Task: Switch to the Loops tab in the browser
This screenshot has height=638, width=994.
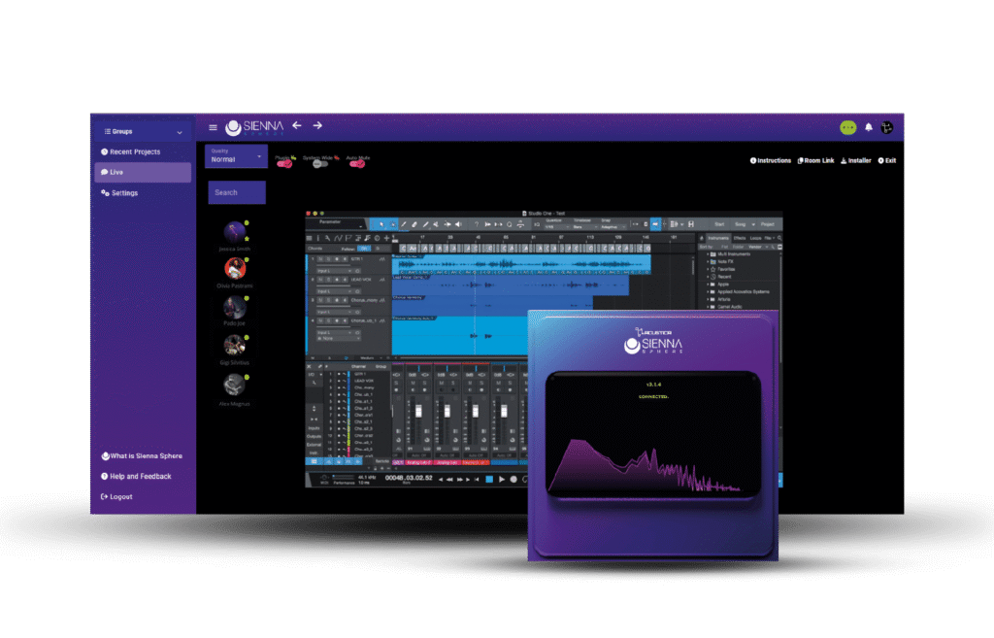Action: click(755, 239)
